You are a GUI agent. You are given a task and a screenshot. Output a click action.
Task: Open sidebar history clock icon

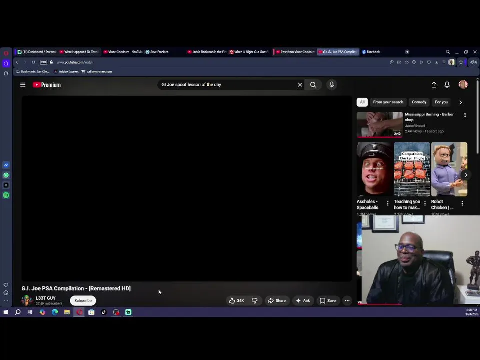(6, 293)
